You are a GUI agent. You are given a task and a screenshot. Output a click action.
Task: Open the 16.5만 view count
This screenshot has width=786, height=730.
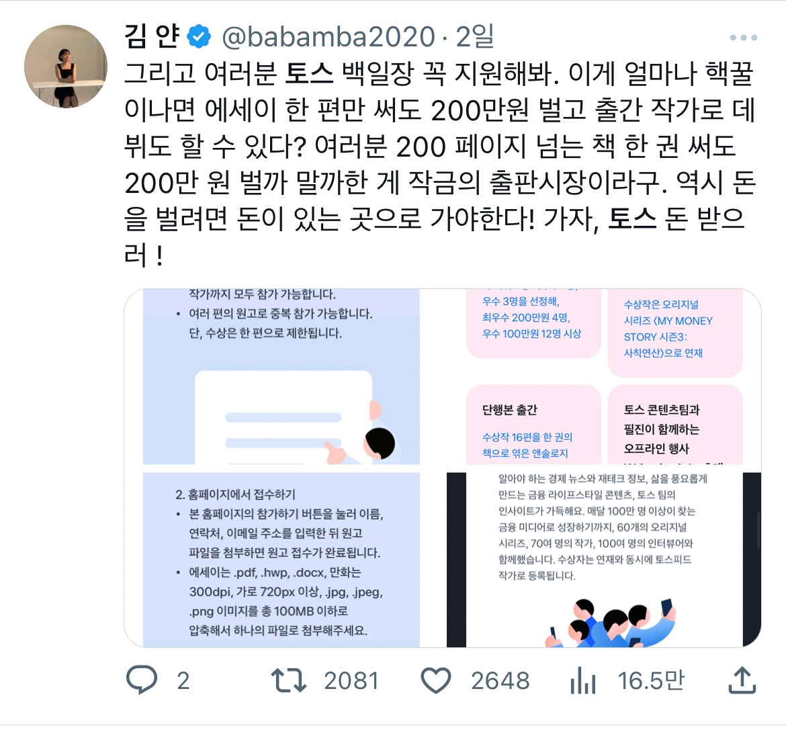tap(651, 681)
